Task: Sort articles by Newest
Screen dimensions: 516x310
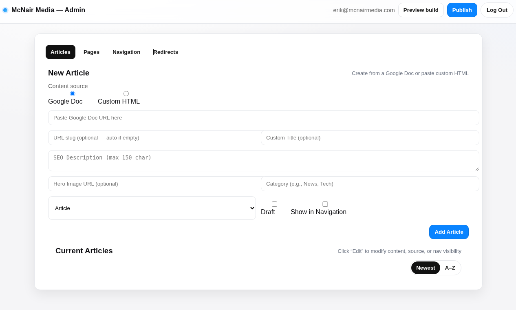Action: tap(426, 268)
